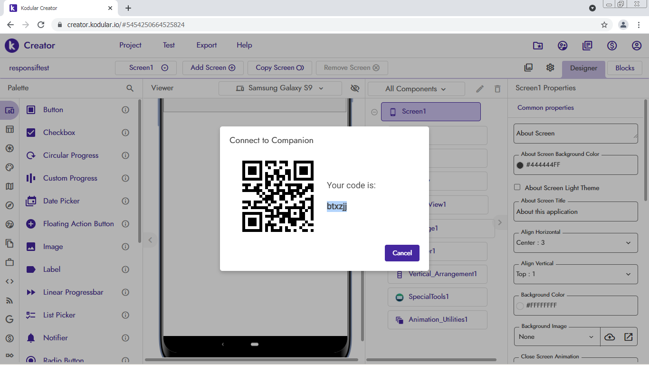Open the Samsung Galaxy S9 device dropdown

pyautogui.click(x=280, y=88)
